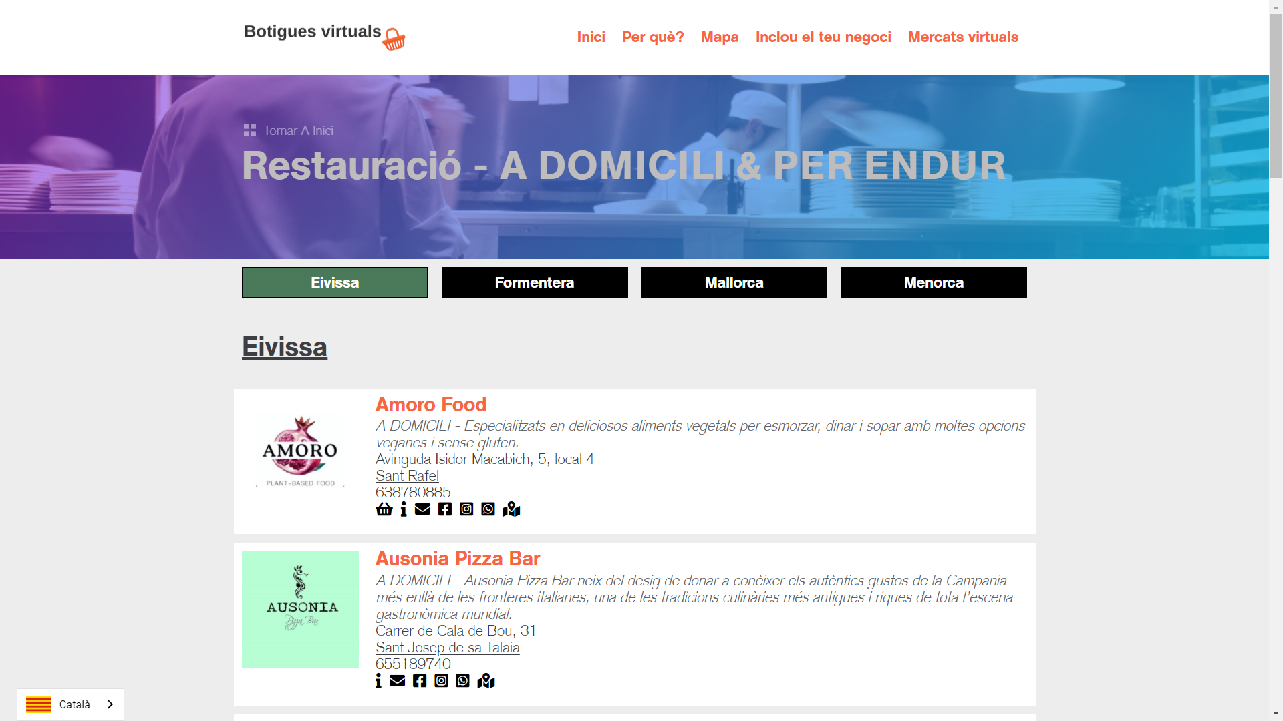Email Ausonia Pizza Bar via envelope icon
The width and height of the screenshot is (1283, 721).
(x=397, y=681)
